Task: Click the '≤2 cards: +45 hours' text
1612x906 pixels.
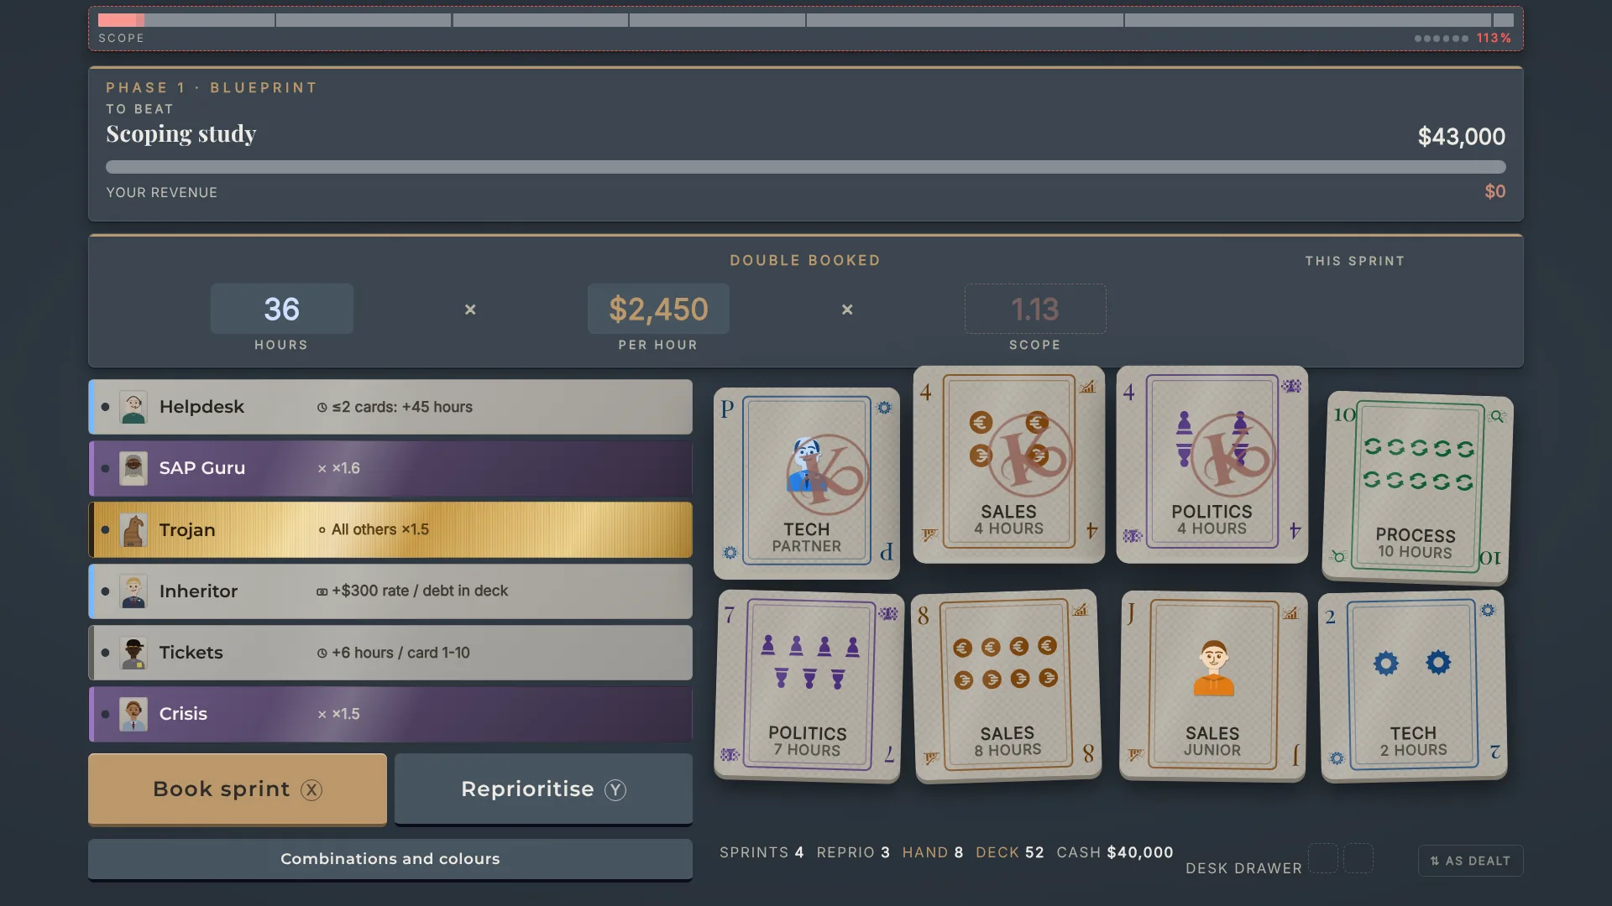Action: click(402, 407)
